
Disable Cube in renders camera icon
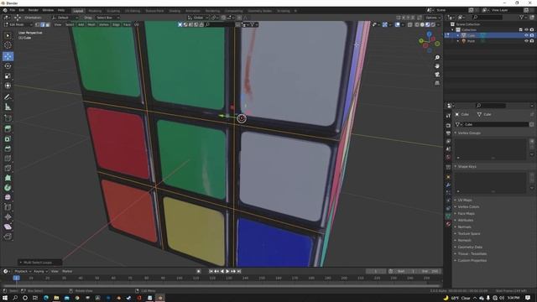532,35
